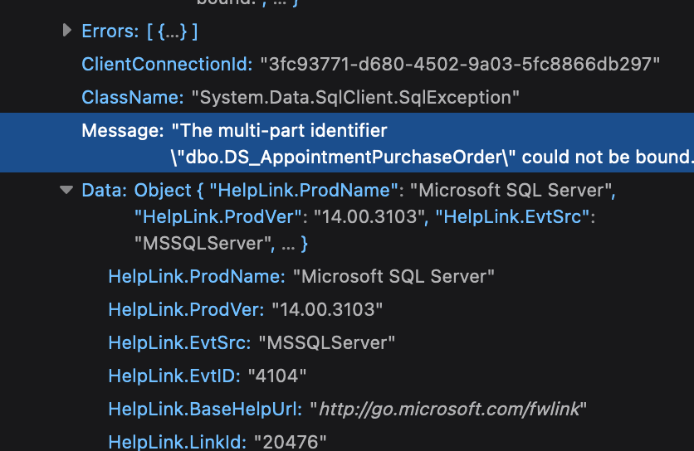The image size is (694, 451).
Task: Click the ClientConnectionId GUID value
Action: pyautogui.click(x=459, y=65)
